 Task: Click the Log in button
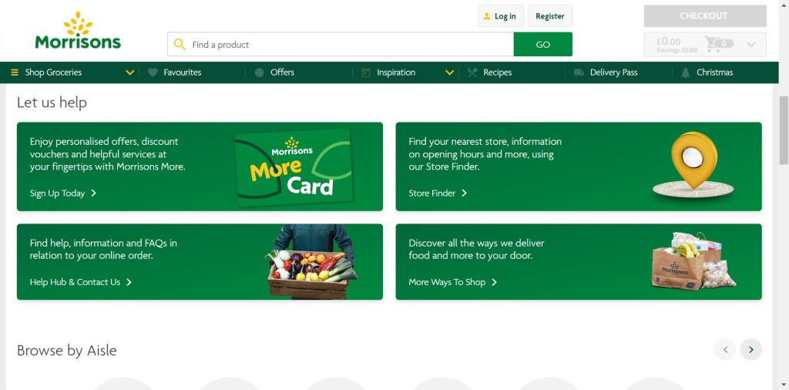point(501,16)
